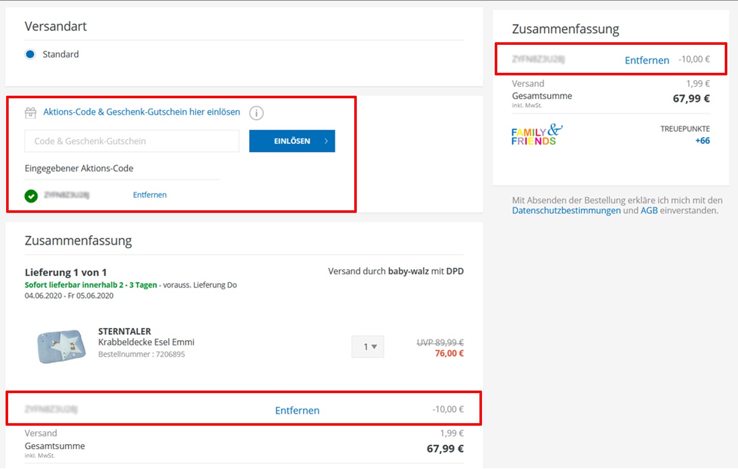Remove the code via Entfernen under Eingegebener Aktions-Code
This screenshot has height=469, width=738.
coord(150,195)
